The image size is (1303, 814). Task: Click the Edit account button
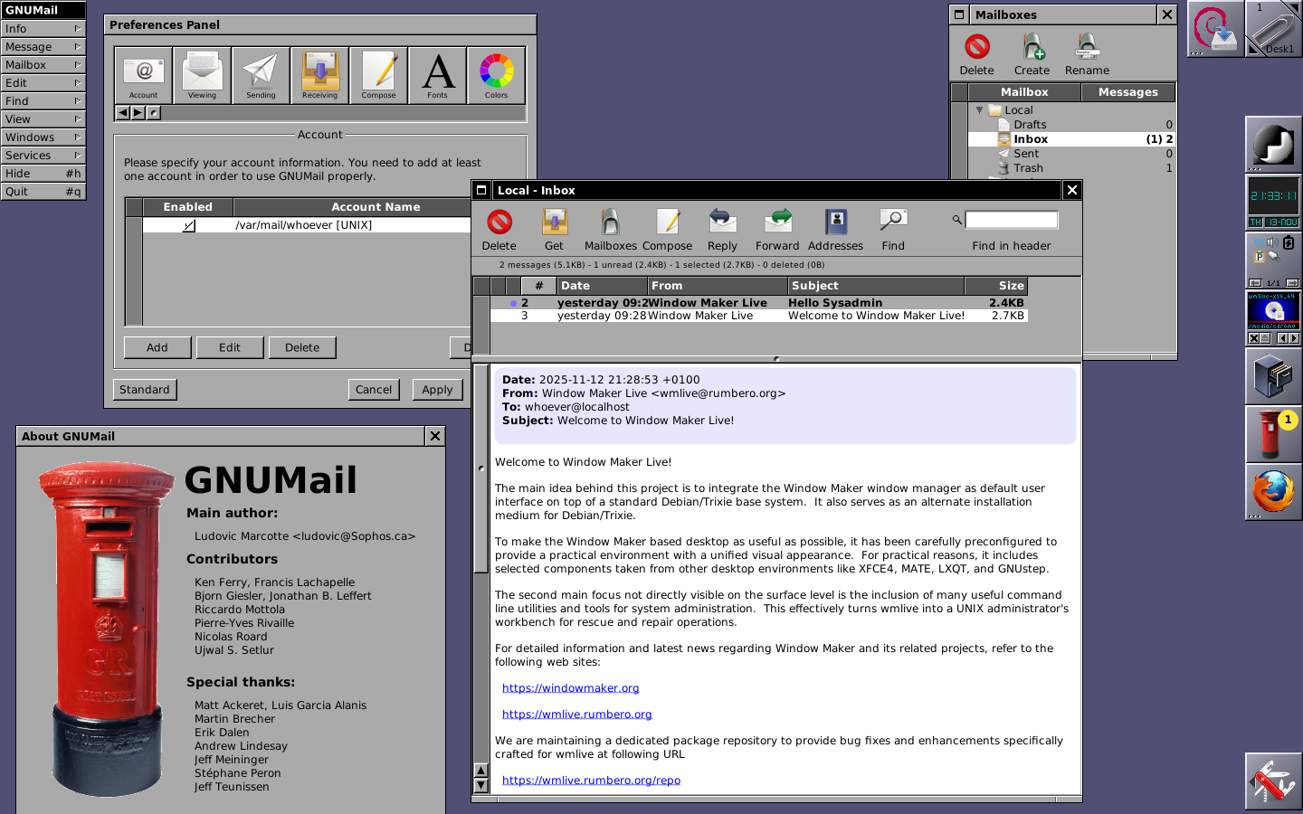[230, 347]
